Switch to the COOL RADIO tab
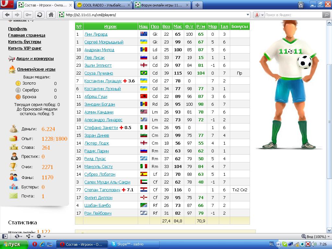Viewport: 332px width, 249px height. pos(101,5)
